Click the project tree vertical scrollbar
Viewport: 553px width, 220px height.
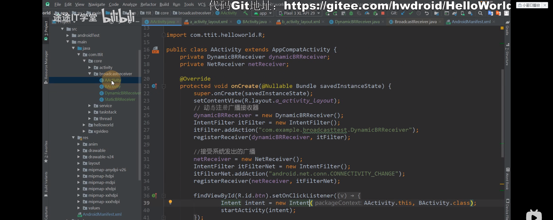click(139, 114)
